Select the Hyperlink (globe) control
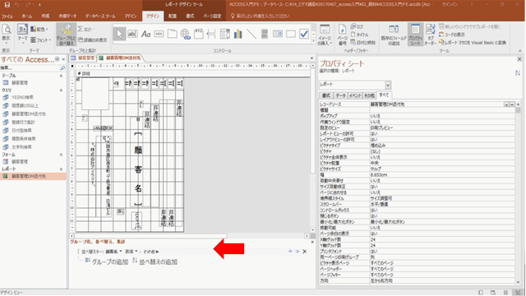The image size is (526, 296). tap(185, 34)
